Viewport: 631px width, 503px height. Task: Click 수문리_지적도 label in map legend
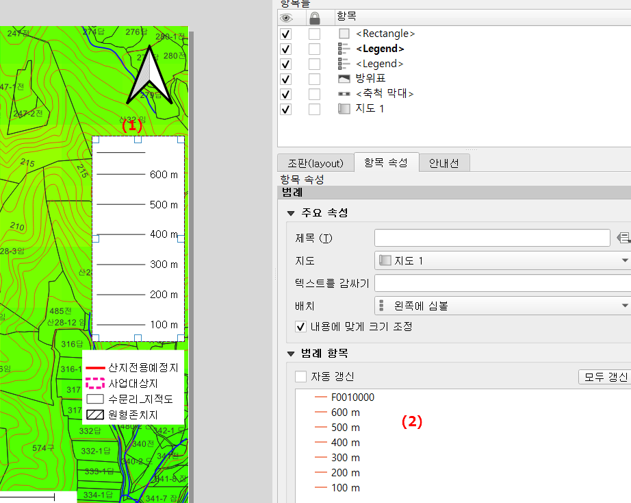[141, 399]
